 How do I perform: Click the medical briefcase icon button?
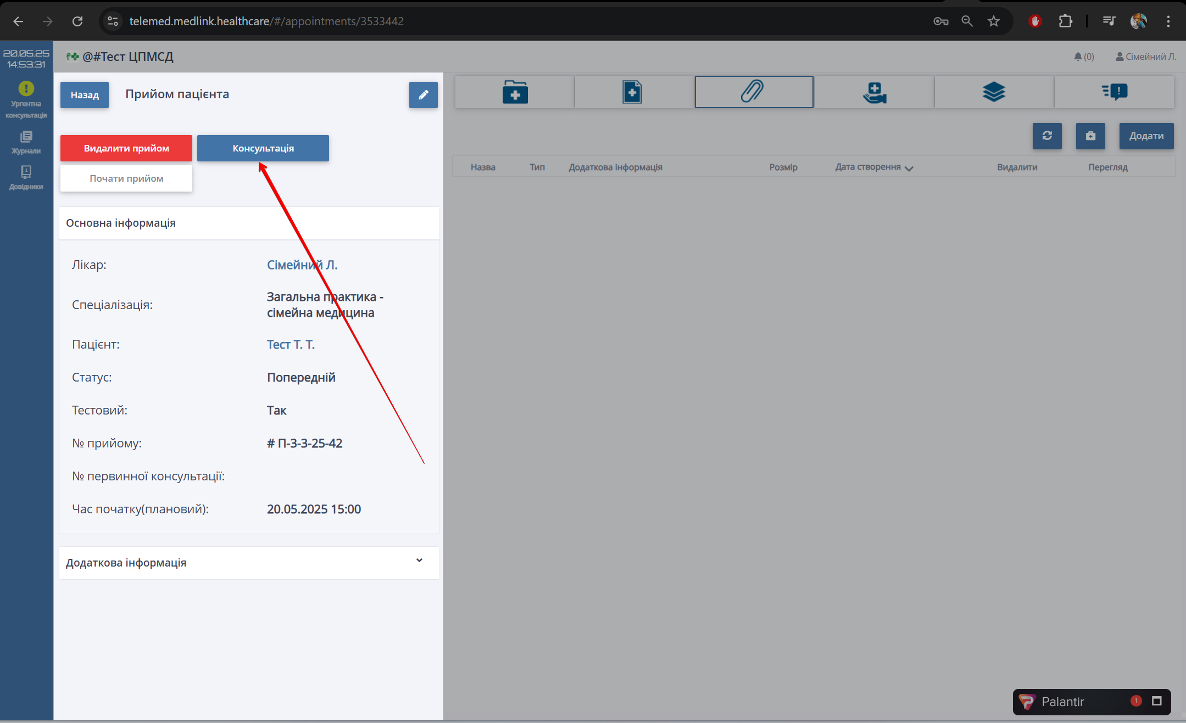(1090, 136)
